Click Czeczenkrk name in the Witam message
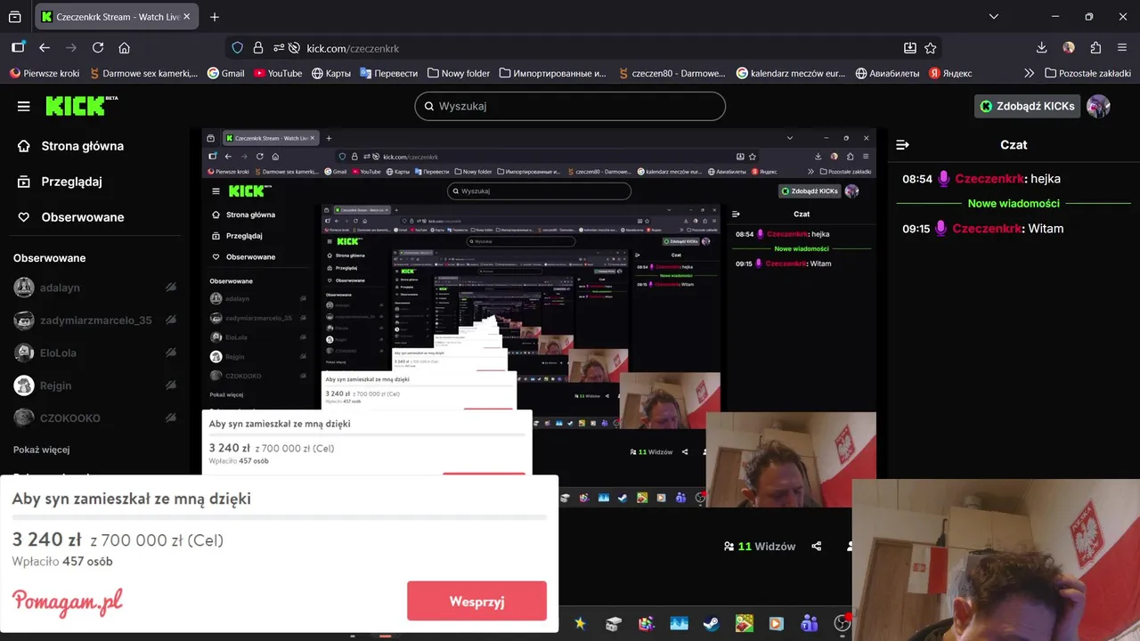The height and width of the screenshot is (641, 1140). click(x=986, y=229)
